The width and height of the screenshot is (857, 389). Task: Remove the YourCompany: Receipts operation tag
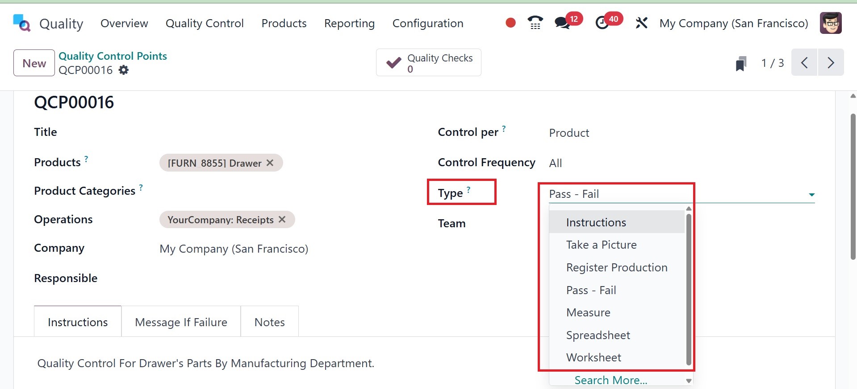(x=282, y=219)
